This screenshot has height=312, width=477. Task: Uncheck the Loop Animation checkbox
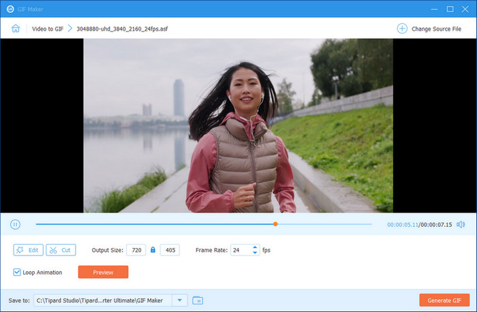coord(17,272)
